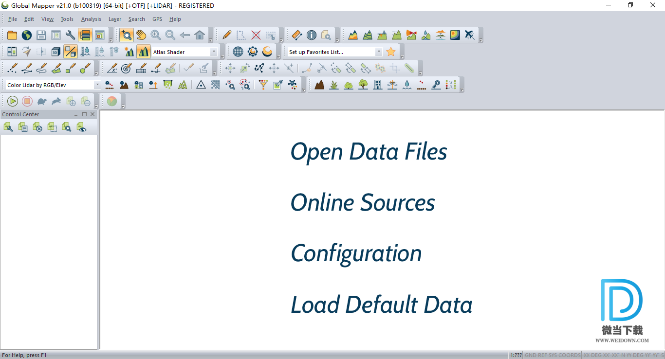Select the Pan hand tool
665x359 pixels.
(x=141, y=35)
